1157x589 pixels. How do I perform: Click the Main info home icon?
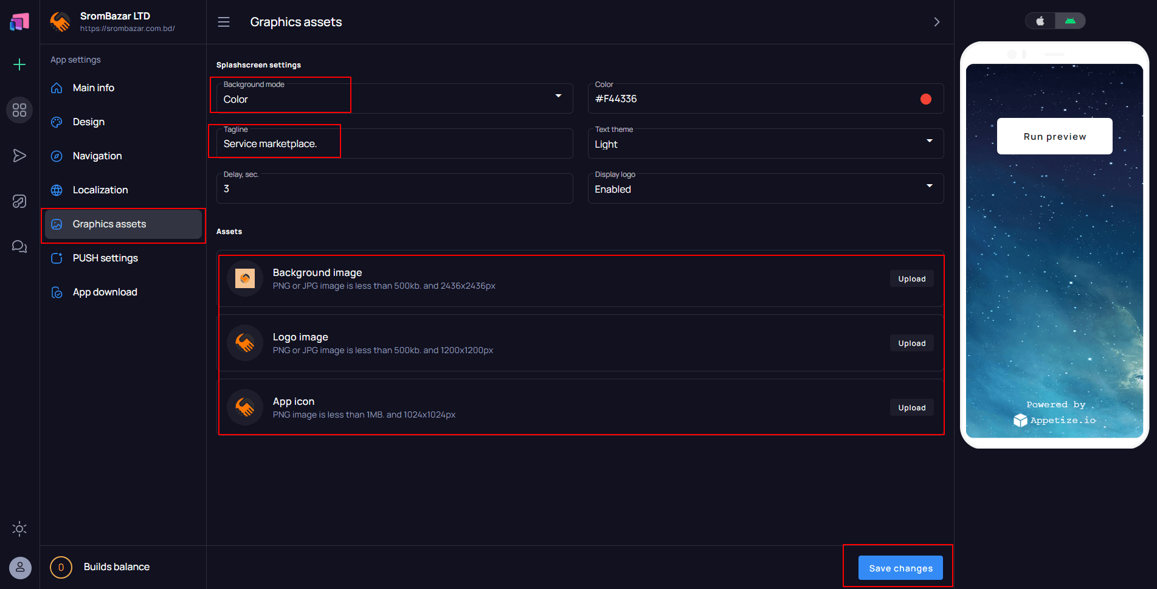click(57, 88)
